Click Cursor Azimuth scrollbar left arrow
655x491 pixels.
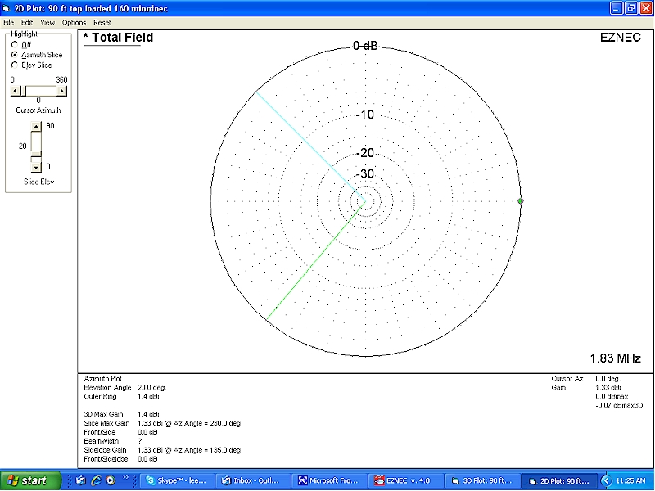(x=15, y=91)
